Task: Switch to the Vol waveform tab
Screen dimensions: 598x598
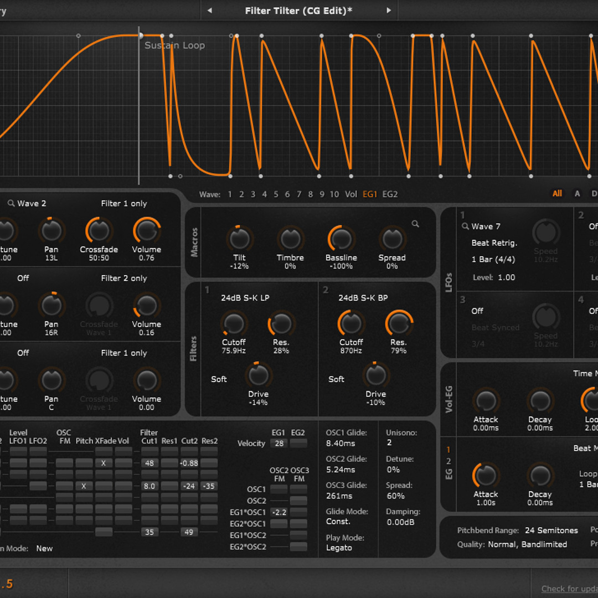Action: pos(350,194)
